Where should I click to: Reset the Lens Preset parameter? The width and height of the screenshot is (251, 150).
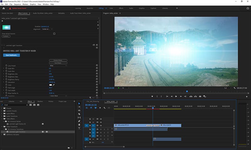point(97,65)
